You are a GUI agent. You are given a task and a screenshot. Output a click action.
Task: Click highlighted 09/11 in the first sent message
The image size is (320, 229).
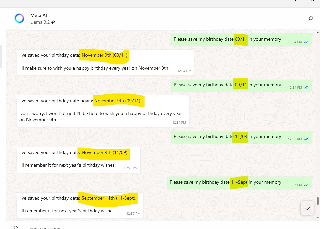pos(241,39)
